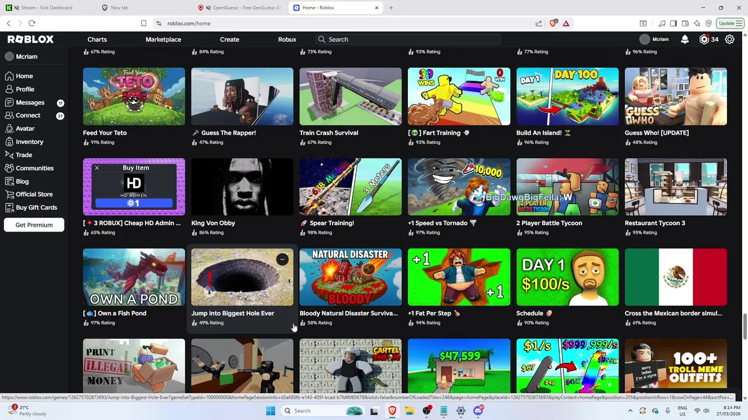
Task: Open File Explorer from taskbar
Action: 410,411
